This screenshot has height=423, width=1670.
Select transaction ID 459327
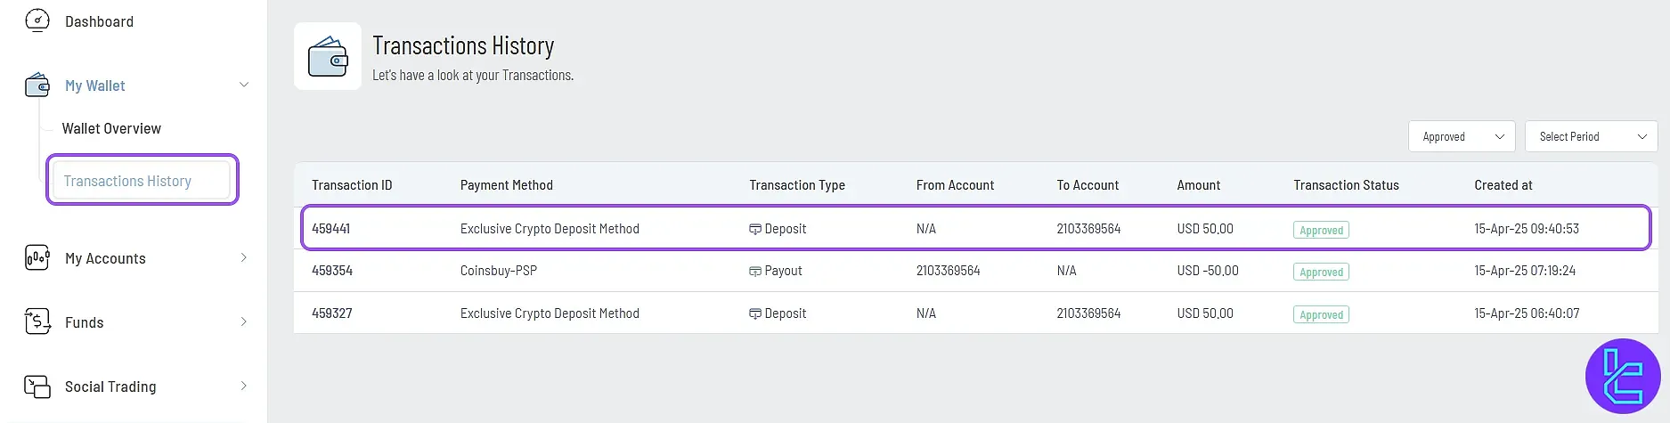tap(332, 313)
